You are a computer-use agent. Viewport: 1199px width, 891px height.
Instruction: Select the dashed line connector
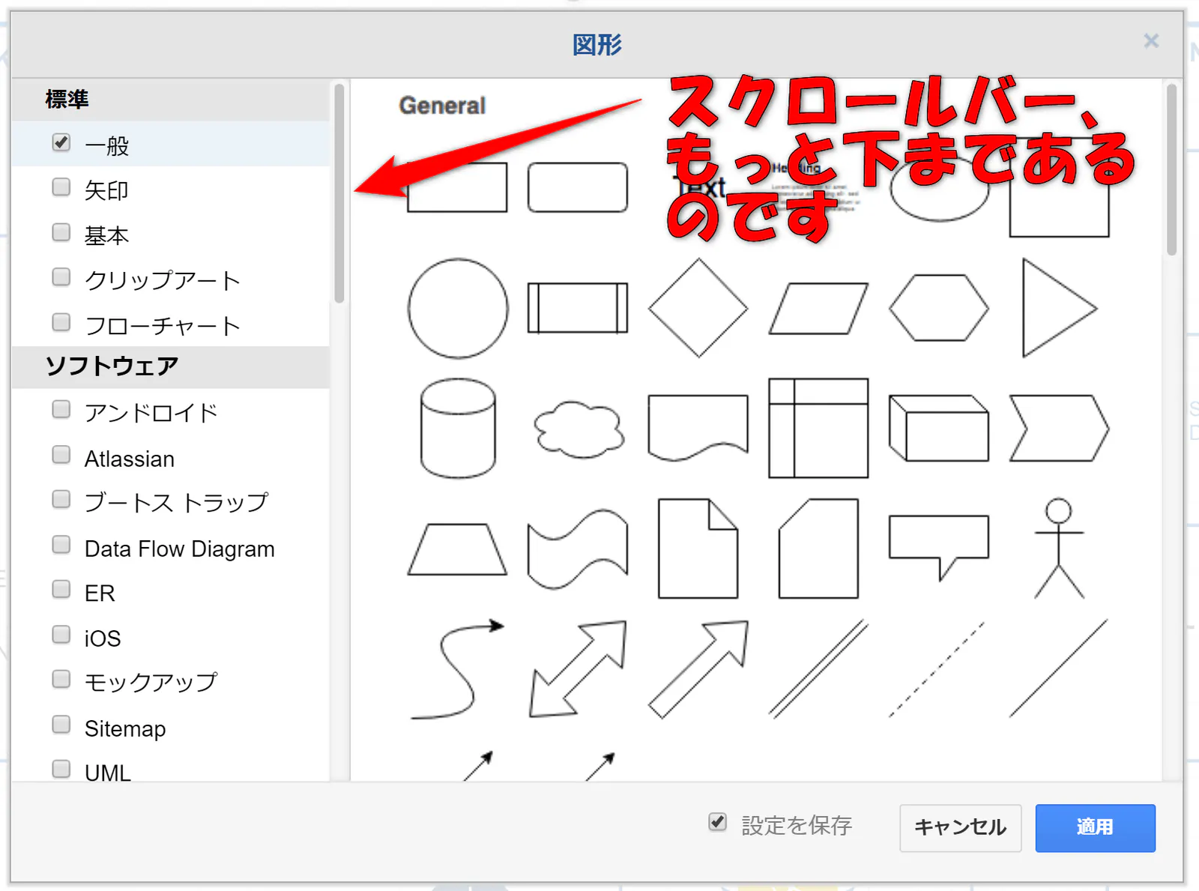(x=937, y=669)
